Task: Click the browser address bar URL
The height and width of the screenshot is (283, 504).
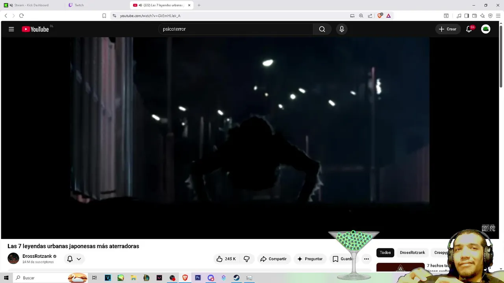Action: [150, 16]
